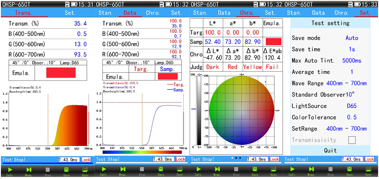Image resolution: width=379 pixels, height=179 pixels.
Task: Open files using the Open folder icon on the Trans. screen
Action: [85, 170]
